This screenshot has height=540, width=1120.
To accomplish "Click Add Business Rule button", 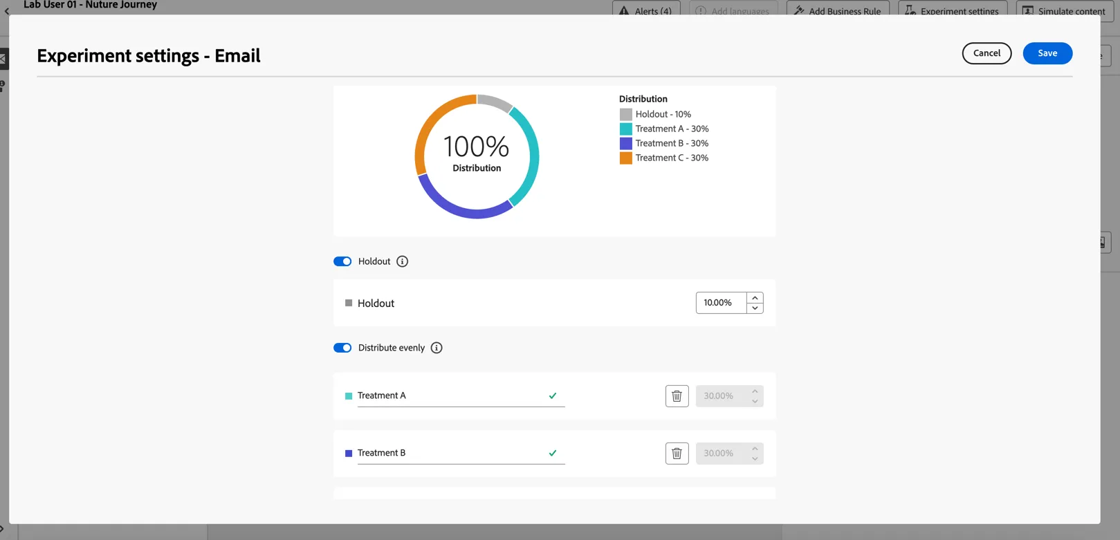I will click(838, 10).
